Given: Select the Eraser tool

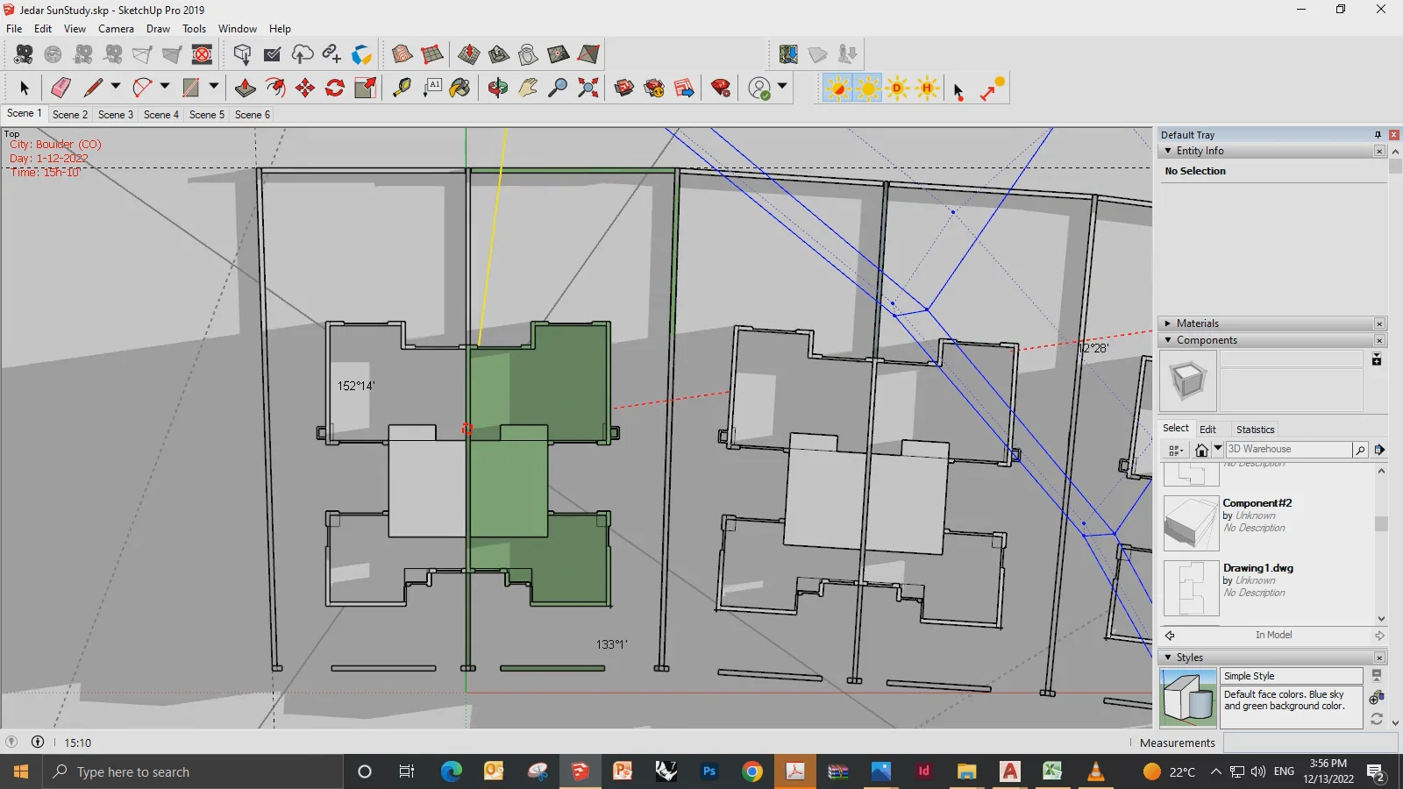Looking at the screenshot, I should (x=61, y=88).
